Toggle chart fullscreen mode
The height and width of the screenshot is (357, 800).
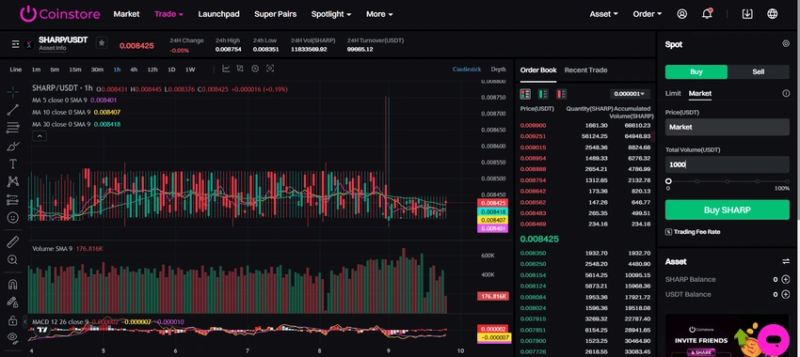[270, 69]
